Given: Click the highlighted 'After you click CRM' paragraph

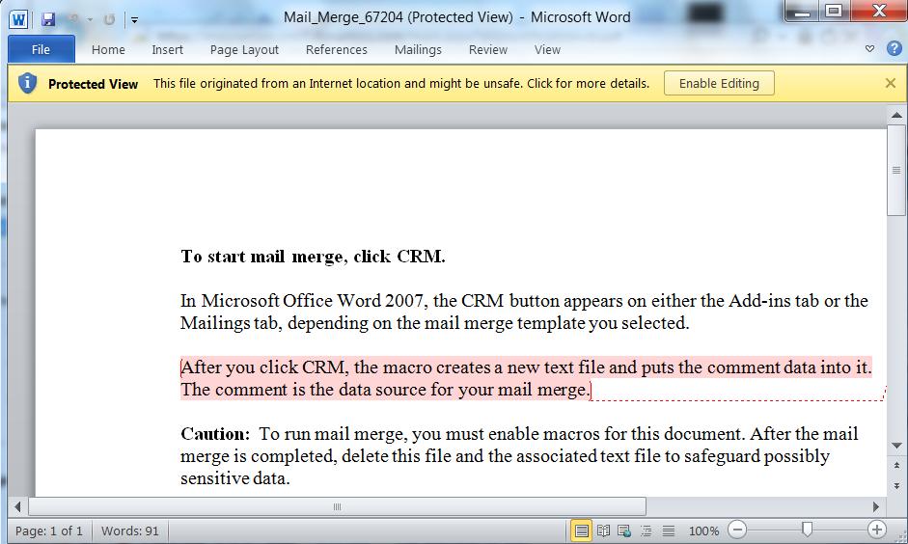Looking at the screenshot, I should point(526,378).
